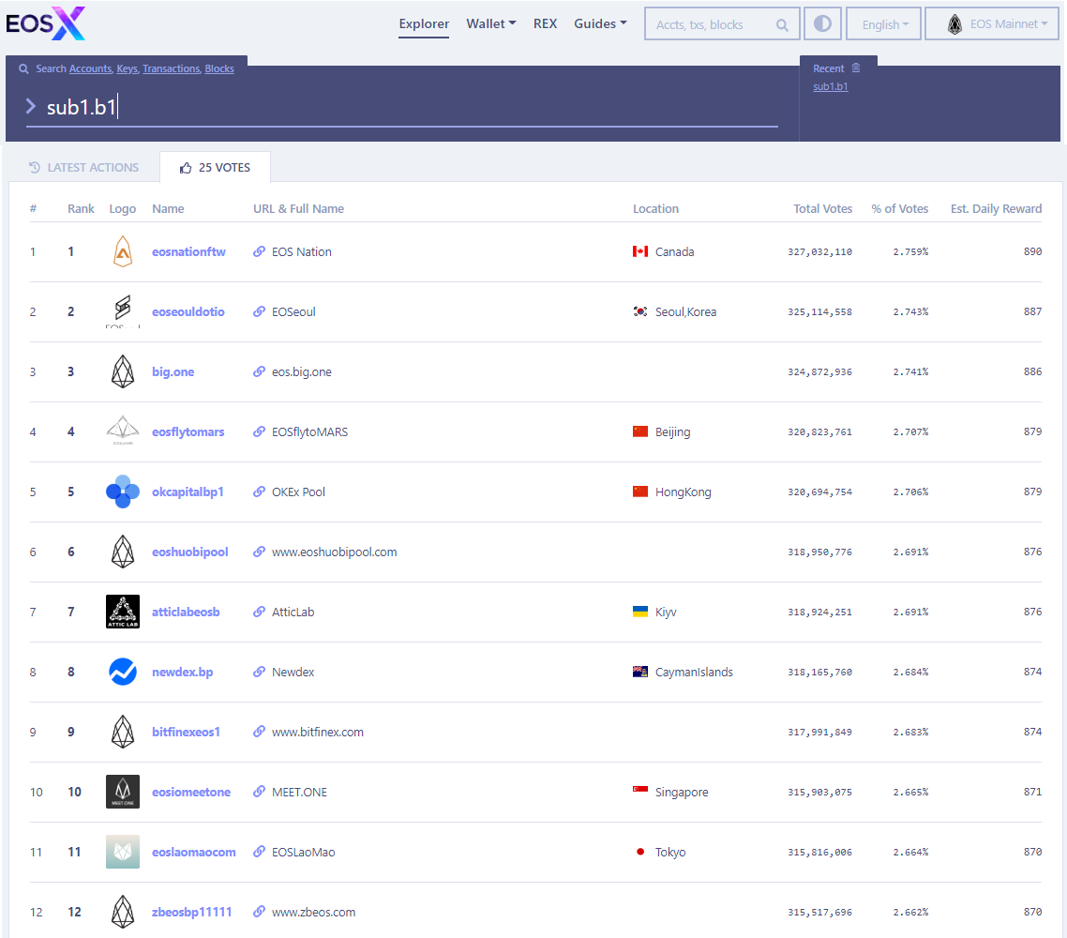Click the eoshuobipool logo icon

(123, 552)
